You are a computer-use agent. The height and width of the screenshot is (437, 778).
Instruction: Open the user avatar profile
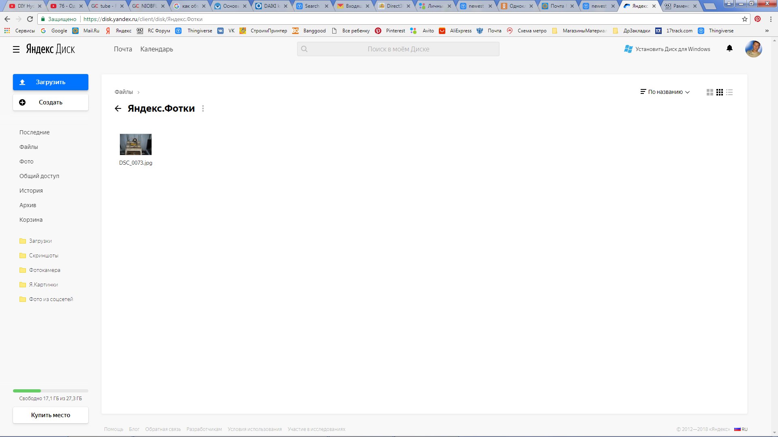[x=753, y=49]
